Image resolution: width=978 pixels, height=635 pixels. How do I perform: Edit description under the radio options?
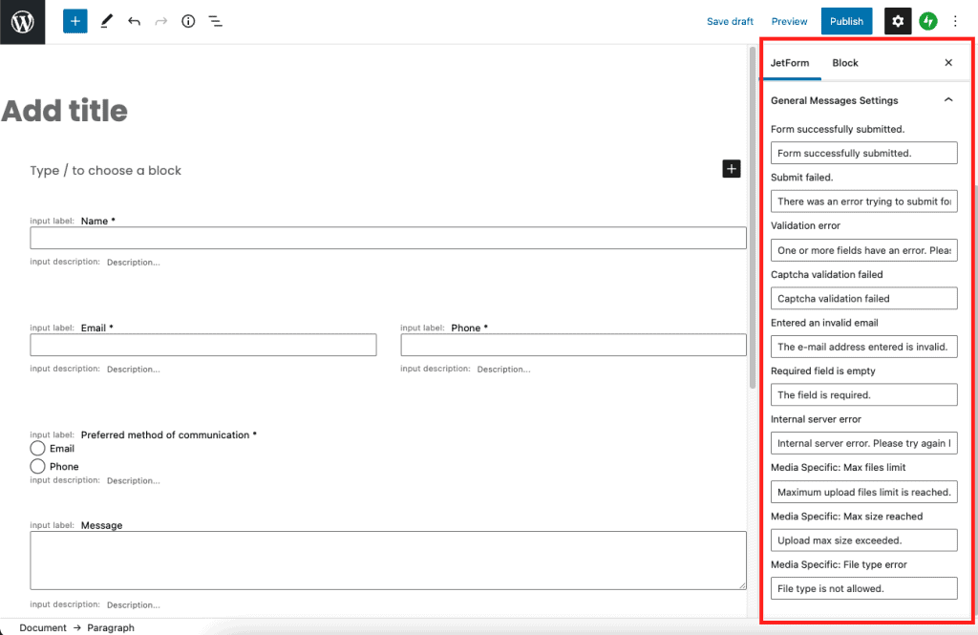coord(134,480)
